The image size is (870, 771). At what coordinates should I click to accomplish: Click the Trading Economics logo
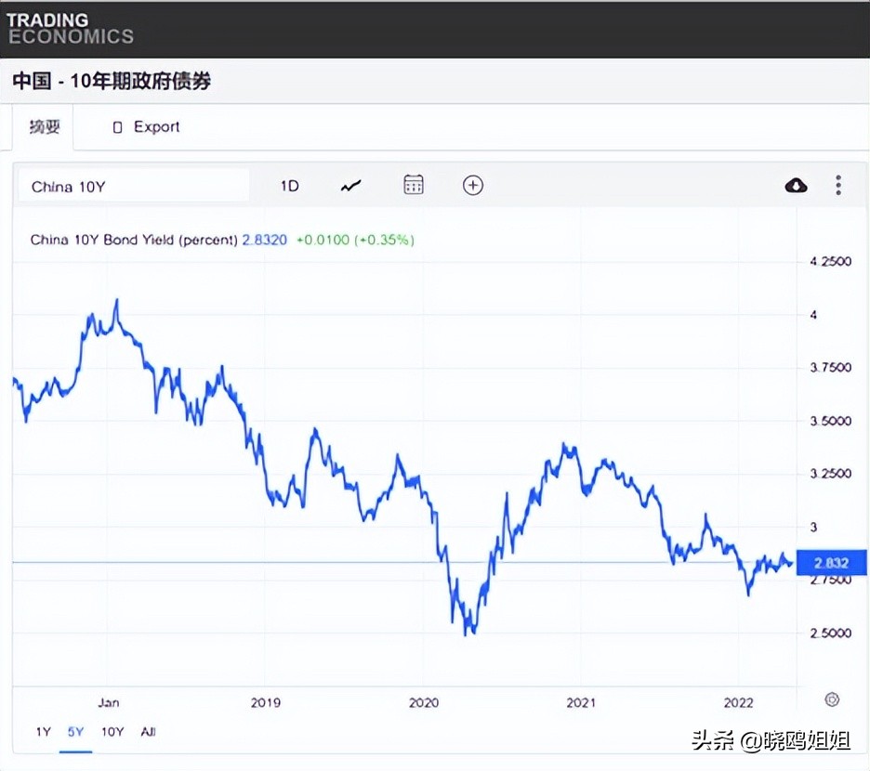(x=71, y=28)
